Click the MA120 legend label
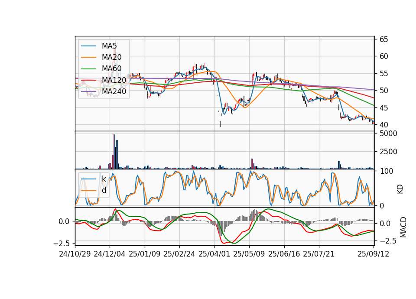This screenshot has height=299, width=416. [x=114, y=80]
